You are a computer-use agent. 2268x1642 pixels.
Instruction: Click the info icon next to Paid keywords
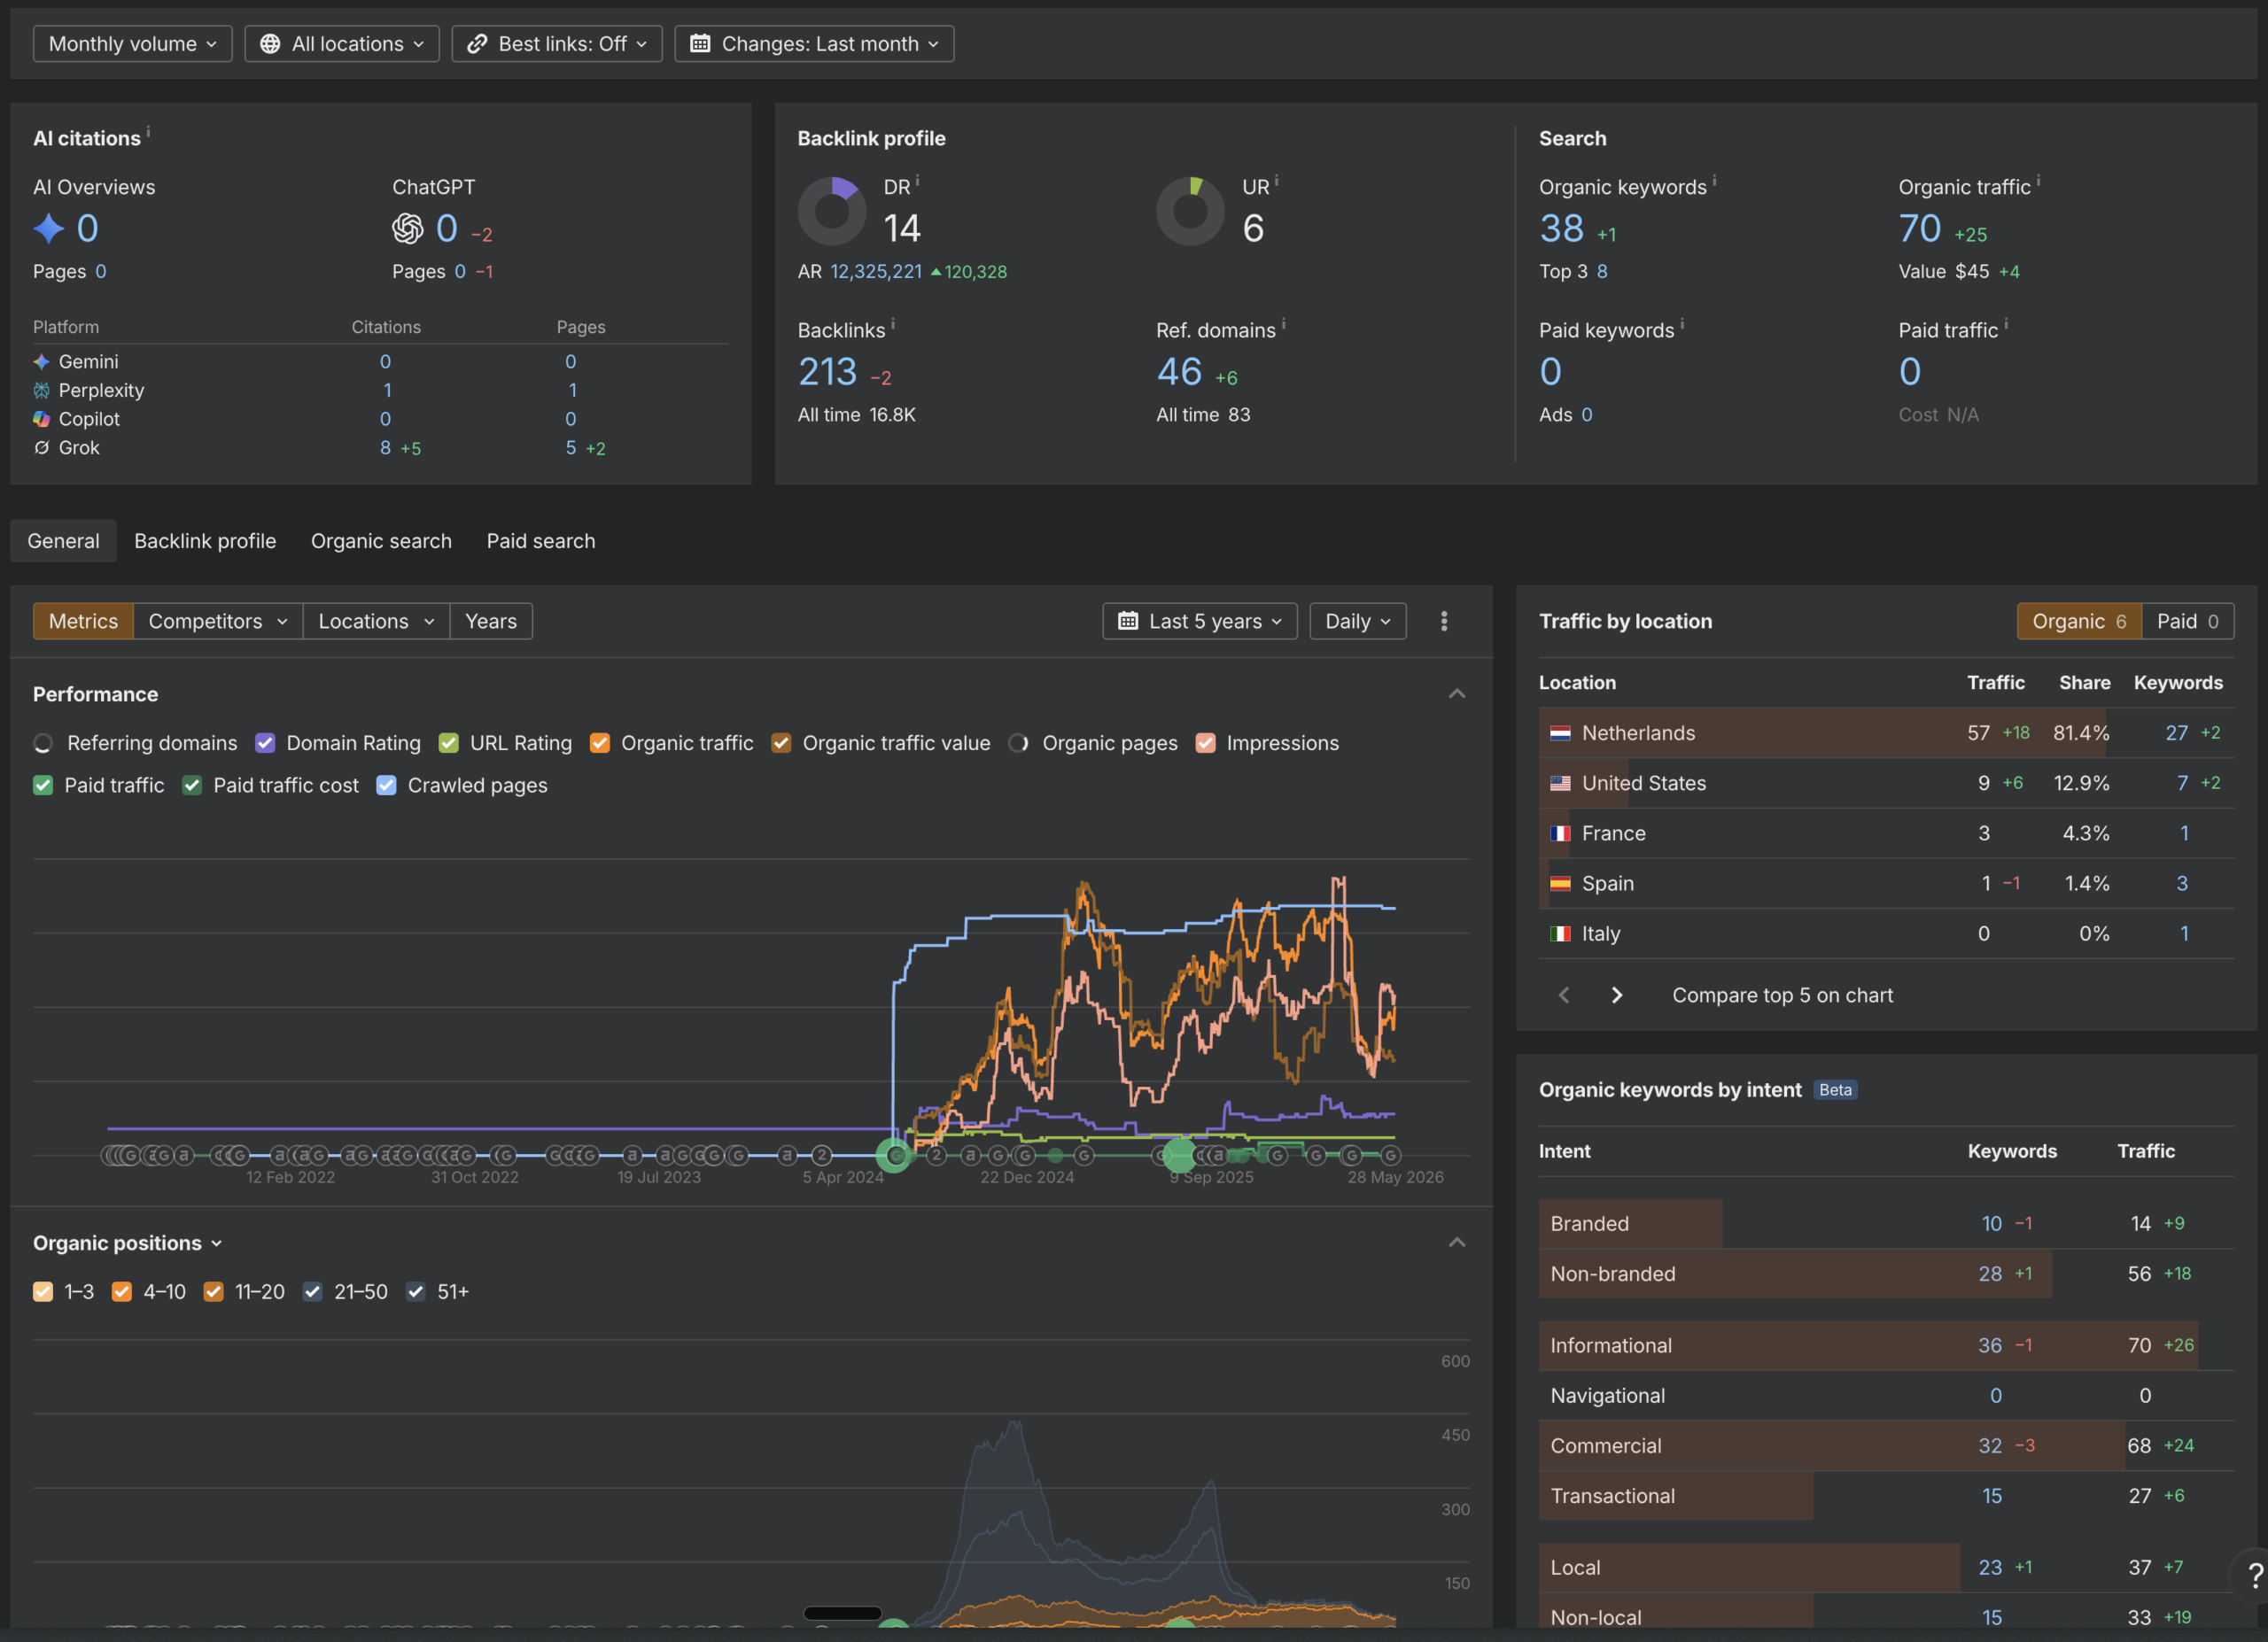click(x=1681, y=325)
